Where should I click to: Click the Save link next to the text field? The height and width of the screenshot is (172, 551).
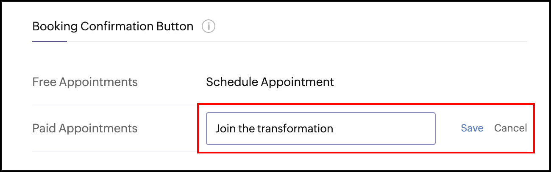pyautogui.click(x=472, y=128)
